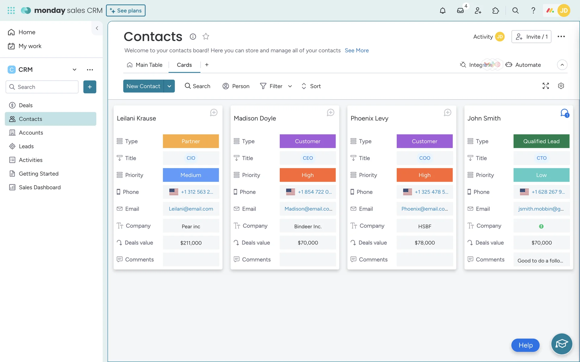Viewport: 580px width, 362px height.
Task: Open Filter options dropdown arrow
Action: (x=290, y=86)
